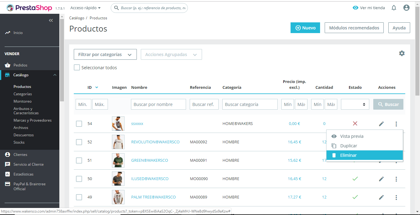420x215 pixels.
Task: Click the Buscar ref. input field
Action: coord(204,104)
